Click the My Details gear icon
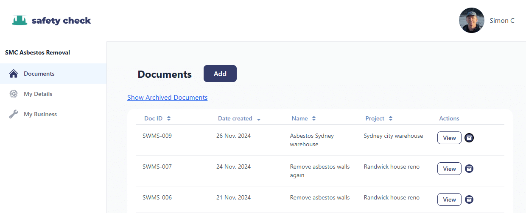The height and width of the screenshot is (213, 526). [x=14, y=94]
